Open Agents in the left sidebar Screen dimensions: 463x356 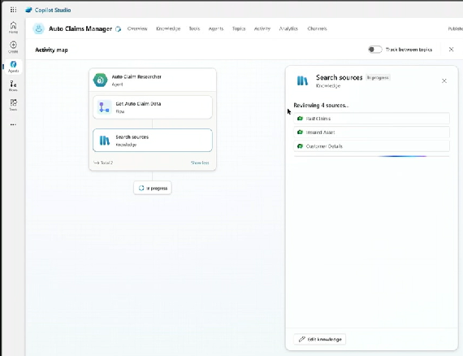(x=13, y=67)
